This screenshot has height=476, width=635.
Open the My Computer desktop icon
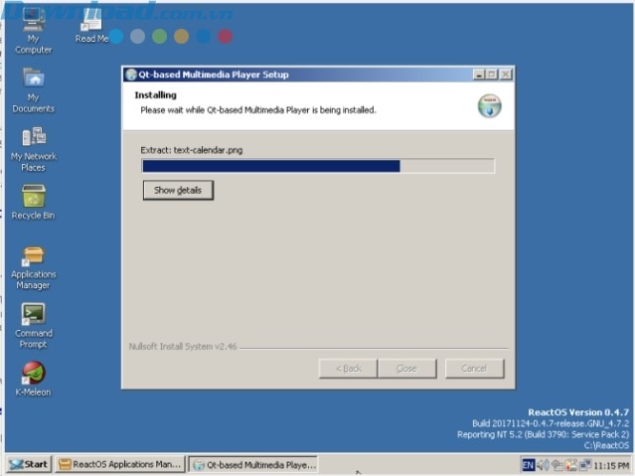tap(33, 31)
